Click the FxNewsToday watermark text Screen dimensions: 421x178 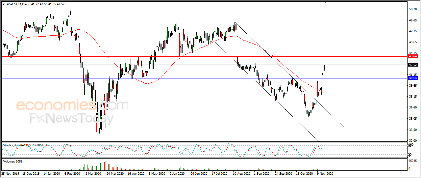coord(71,118)
